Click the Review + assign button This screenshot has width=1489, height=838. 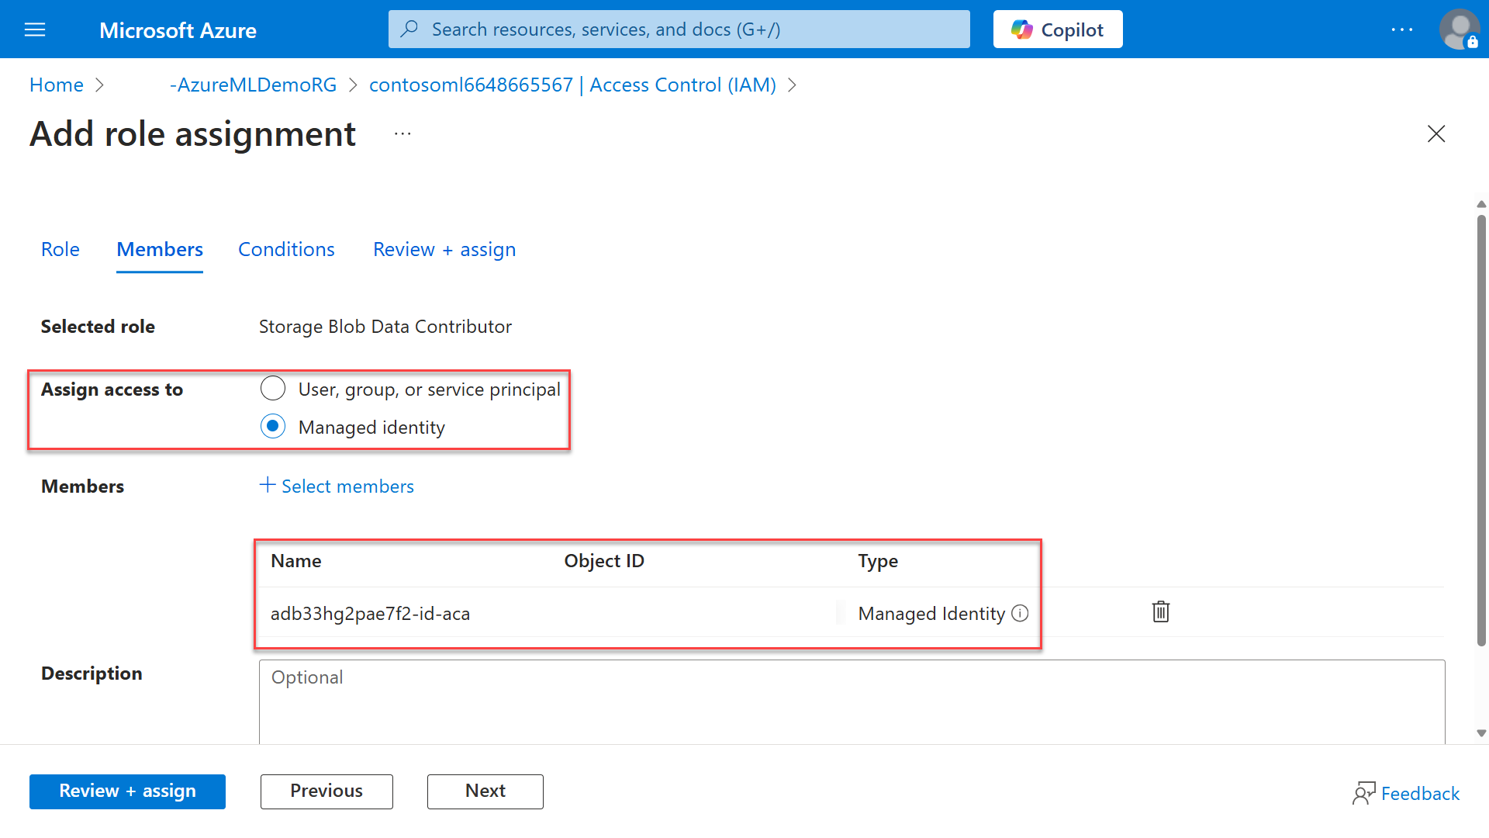click(127, 791)
